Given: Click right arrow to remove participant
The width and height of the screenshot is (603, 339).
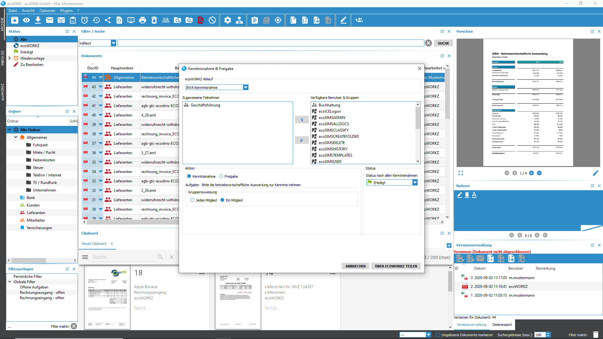Looking at the screenshot, I should (301, 140).
